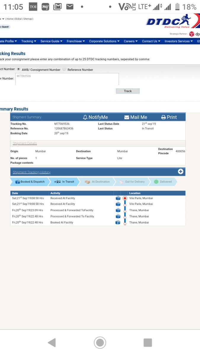Click the Booked & Dispatch box icon
Viewport: 200px width, 356px height.
17,182
